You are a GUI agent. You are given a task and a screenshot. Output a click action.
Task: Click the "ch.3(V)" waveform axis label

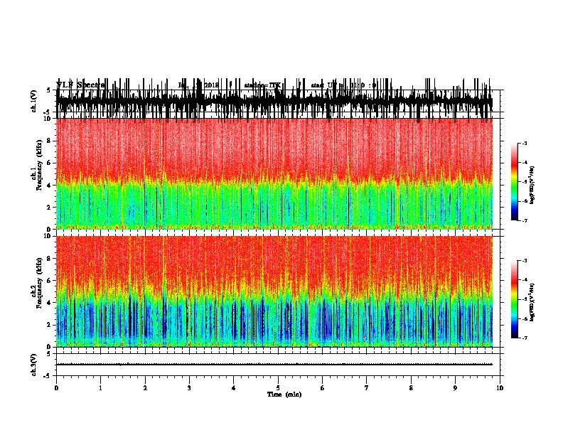coord(34,365)
